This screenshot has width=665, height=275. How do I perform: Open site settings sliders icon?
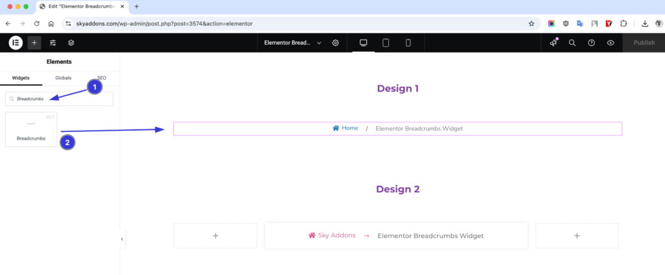[53, 43]
